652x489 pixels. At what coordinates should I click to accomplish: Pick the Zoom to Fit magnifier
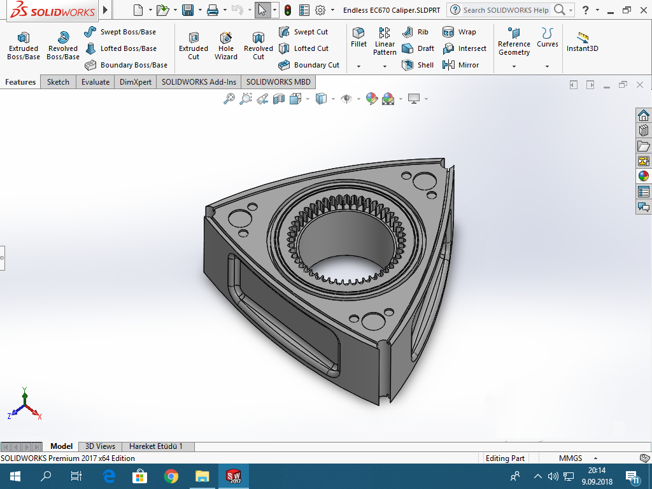(x=229, y=99)
